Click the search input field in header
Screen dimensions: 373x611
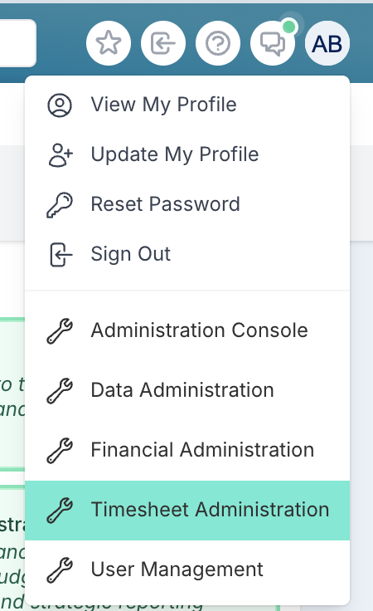click(18, 43)
